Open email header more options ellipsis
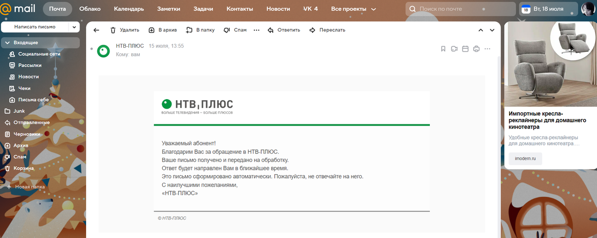 [488, 49]
